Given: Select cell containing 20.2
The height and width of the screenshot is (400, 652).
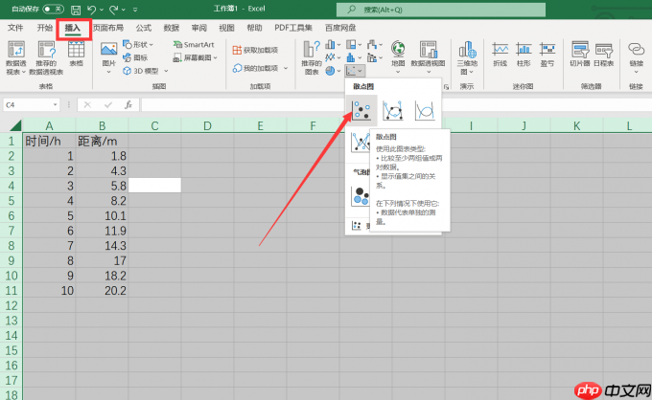Looking at the screenshot, I should [102, 291].
